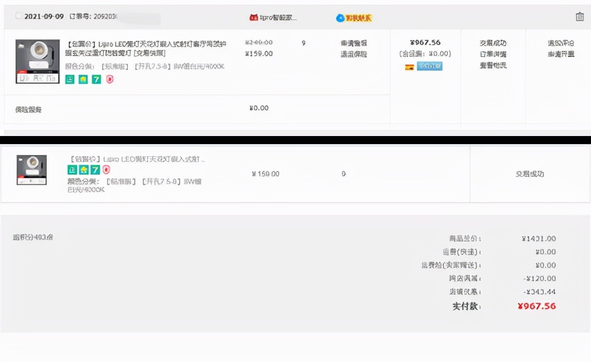
Task: Click the red consumer protection icon
Action: coord(109,80)
